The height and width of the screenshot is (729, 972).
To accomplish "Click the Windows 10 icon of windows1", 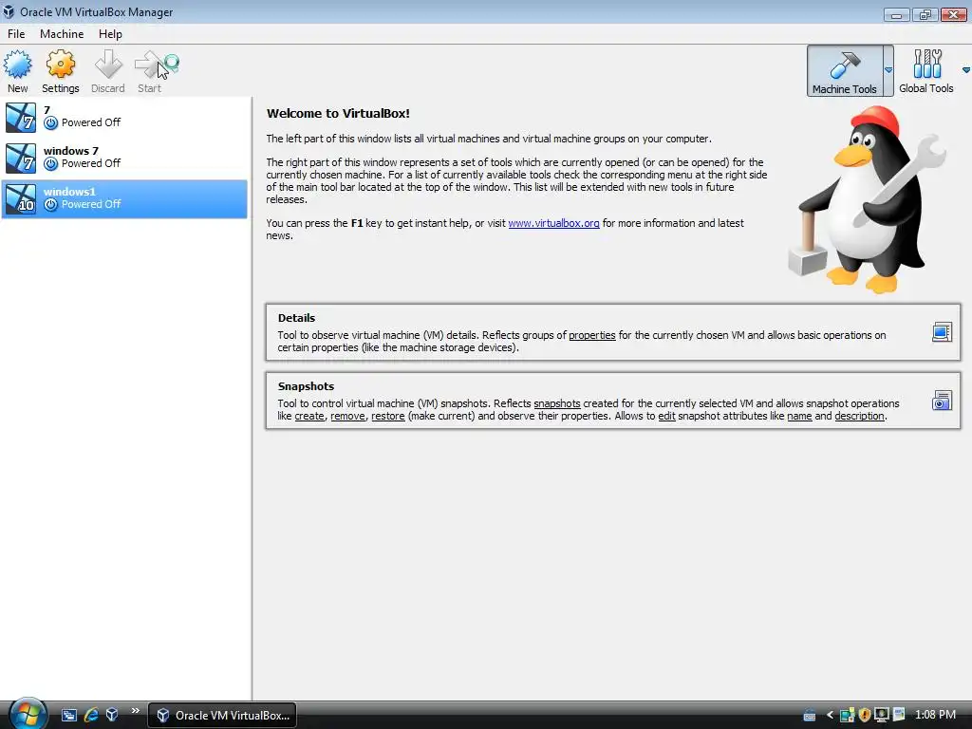I will [21, 199].
